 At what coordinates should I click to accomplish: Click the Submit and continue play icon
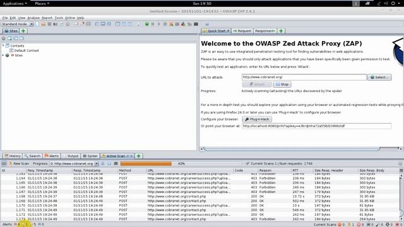pos(159,24)
